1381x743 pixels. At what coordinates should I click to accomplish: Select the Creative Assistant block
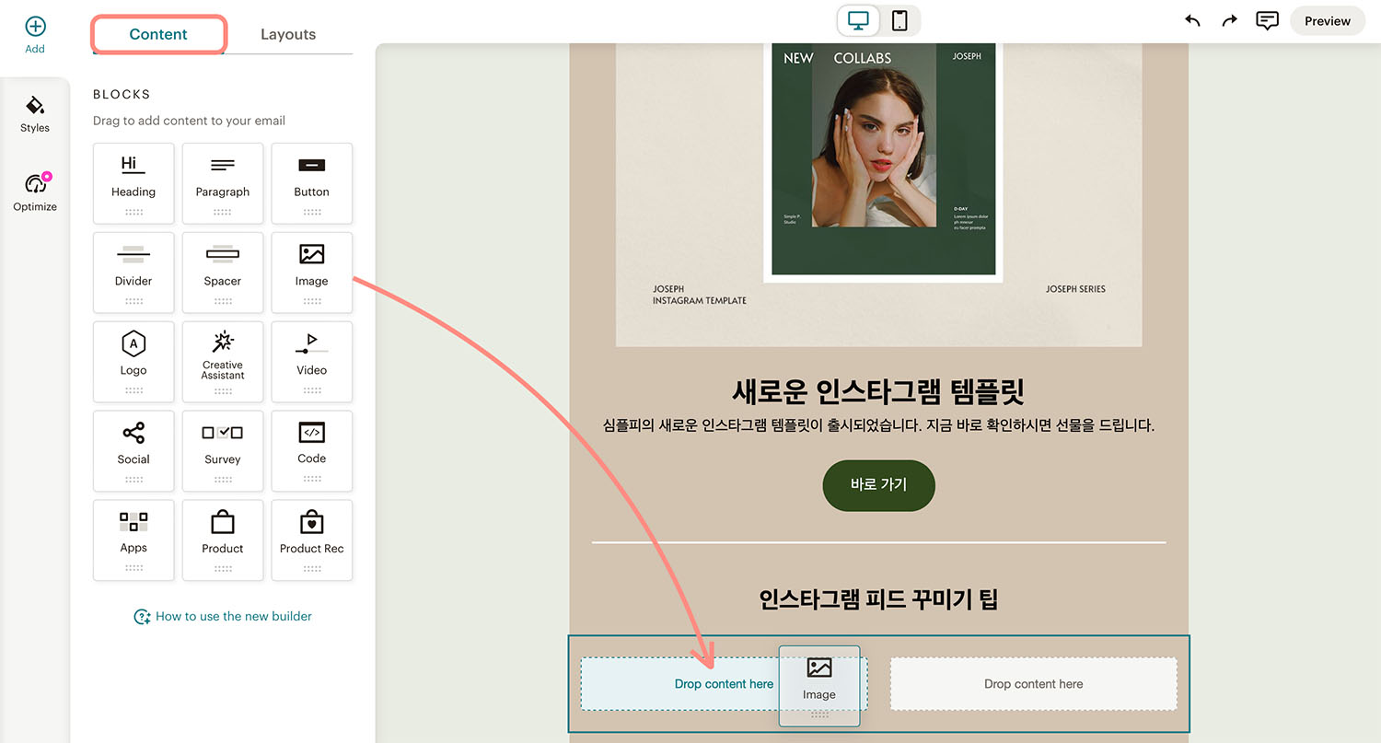pos(223,362)
